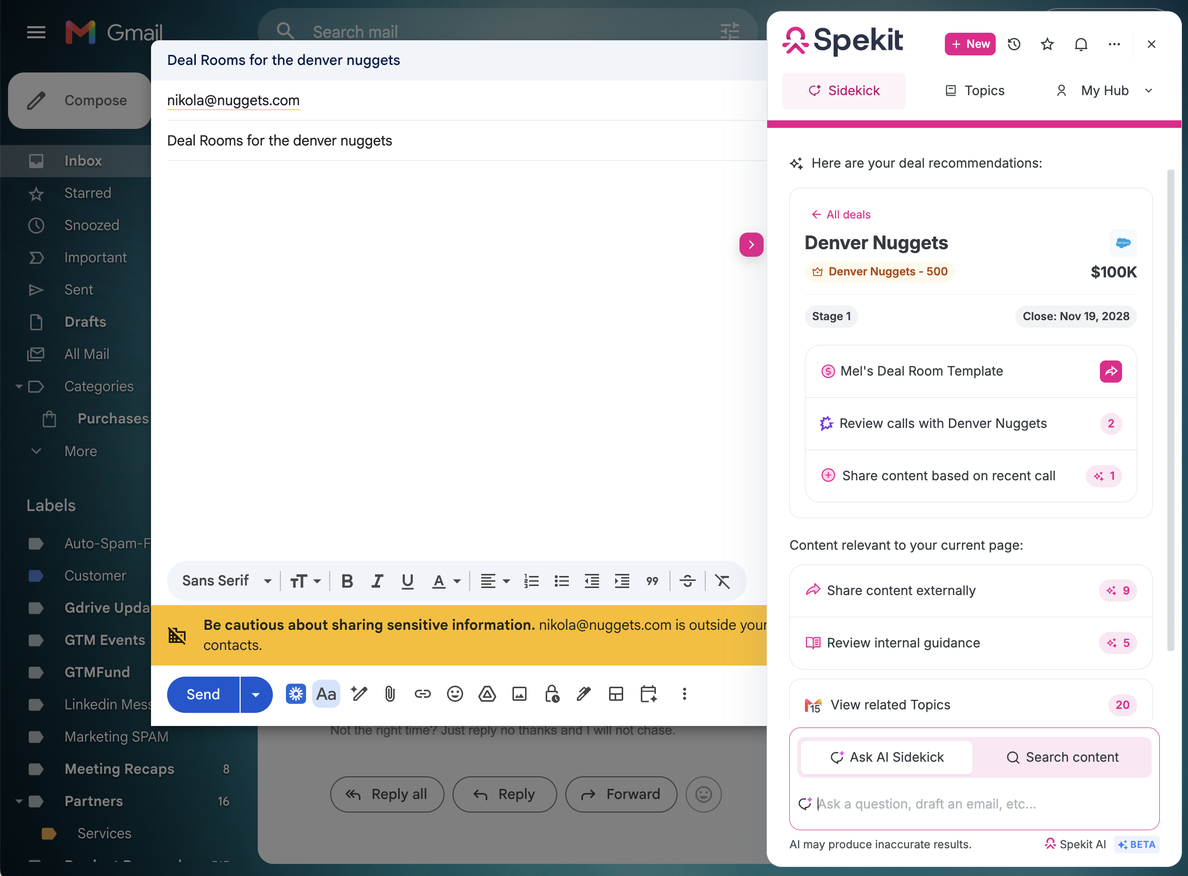Insert a link with the chain icon
Screen dimensions: 1188x876
pyautogui.click(x=422, y=694)
